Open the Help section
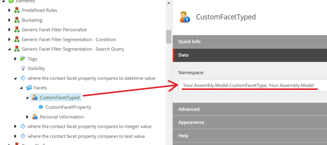The width and height of the screenshot is (327, 145). pos(250,136)
